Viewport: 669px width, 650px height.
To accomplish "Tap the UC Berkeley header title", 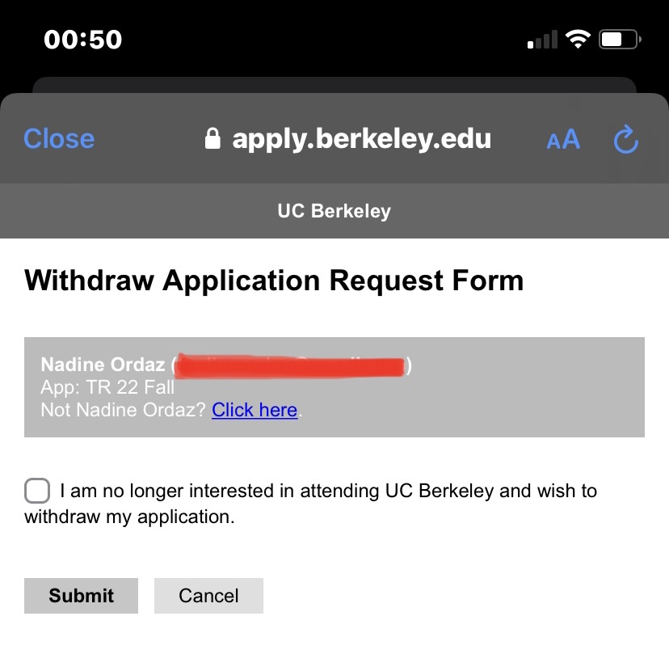I will click(334, 211).
